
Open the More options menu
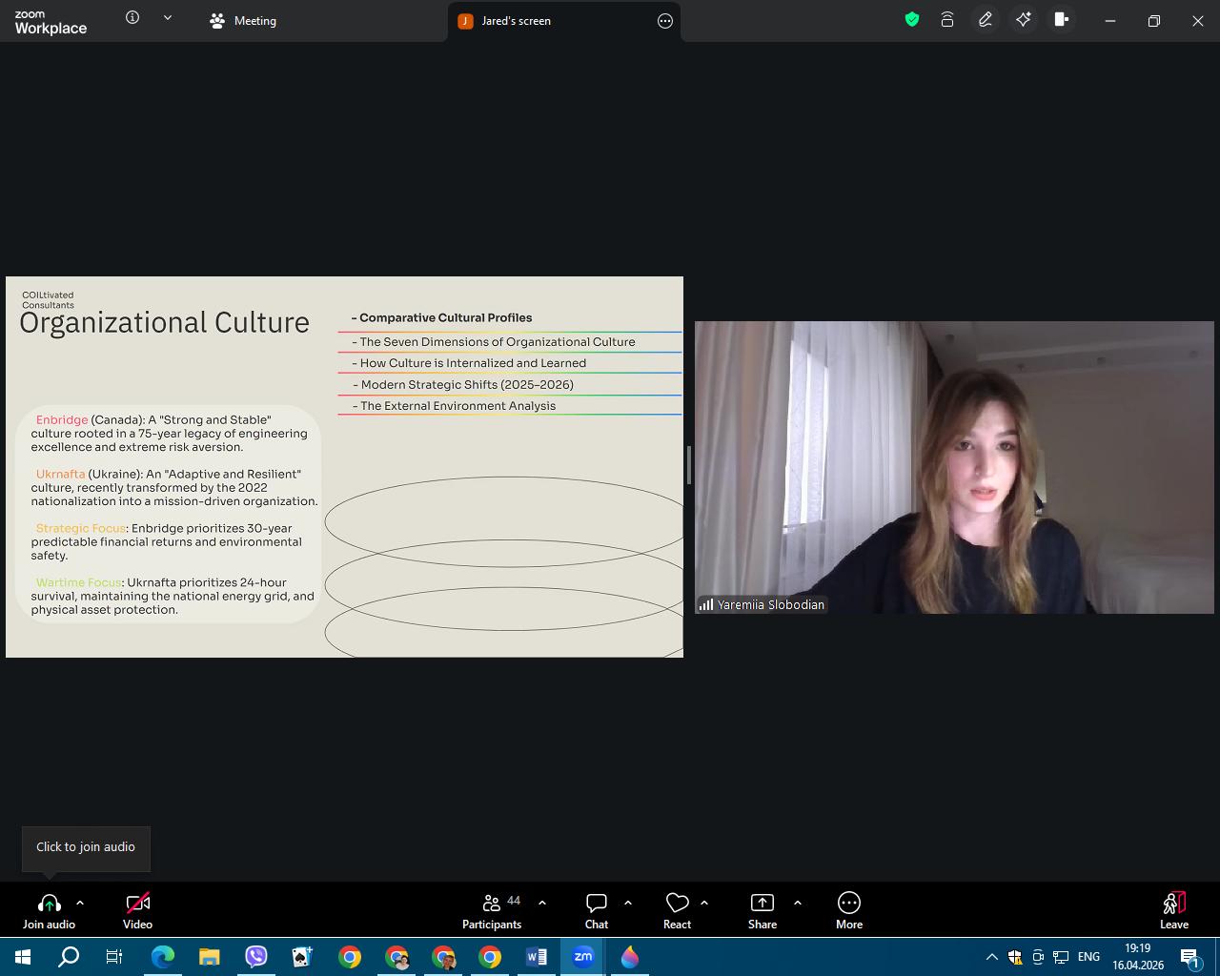pos(849,910)
